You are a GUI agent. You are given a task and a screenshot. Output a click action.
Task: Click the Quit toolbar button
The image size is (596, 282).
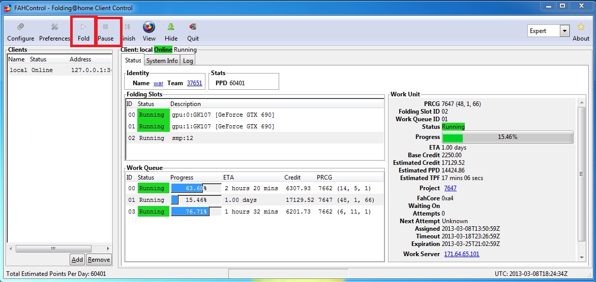click(x=193, y=32)
